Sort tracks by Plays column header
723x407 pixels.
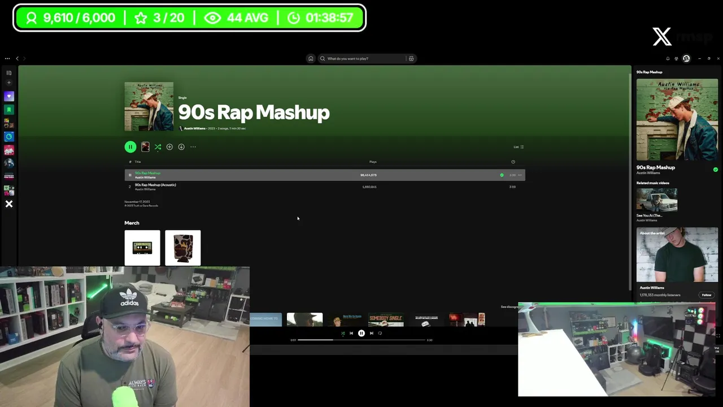(373, 162)
